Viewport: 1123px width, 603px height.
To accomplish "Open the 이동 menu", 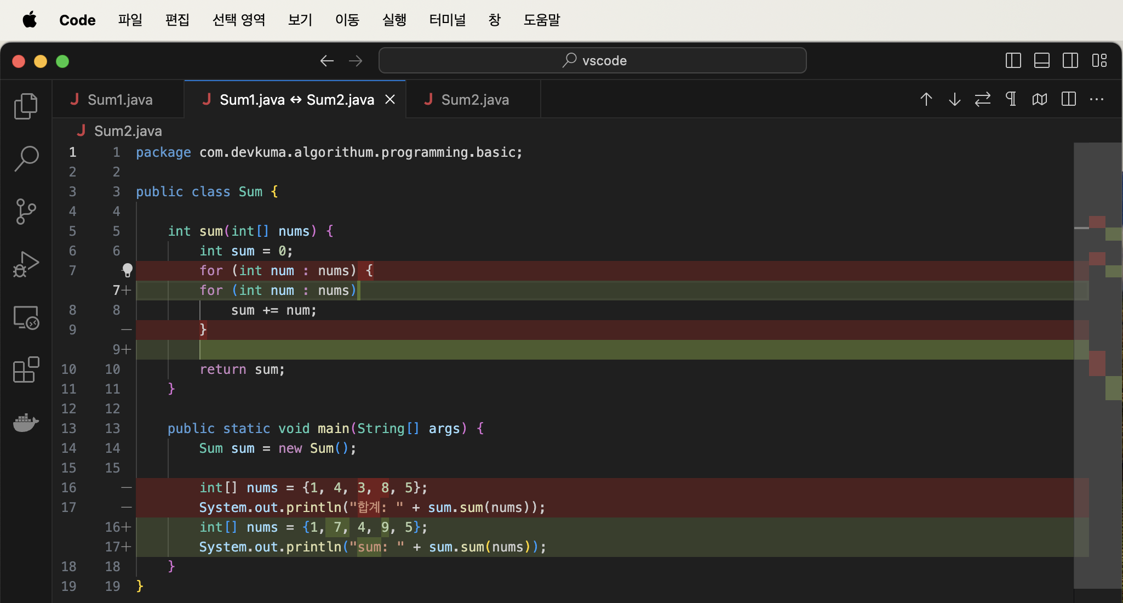I will coord(347,20).
